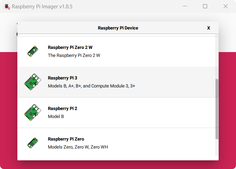The height and width of the screenshot is (169, 236).
Task: Close the Raspberry Pi Device dialog with X
Action: click(x=209, y=28)
